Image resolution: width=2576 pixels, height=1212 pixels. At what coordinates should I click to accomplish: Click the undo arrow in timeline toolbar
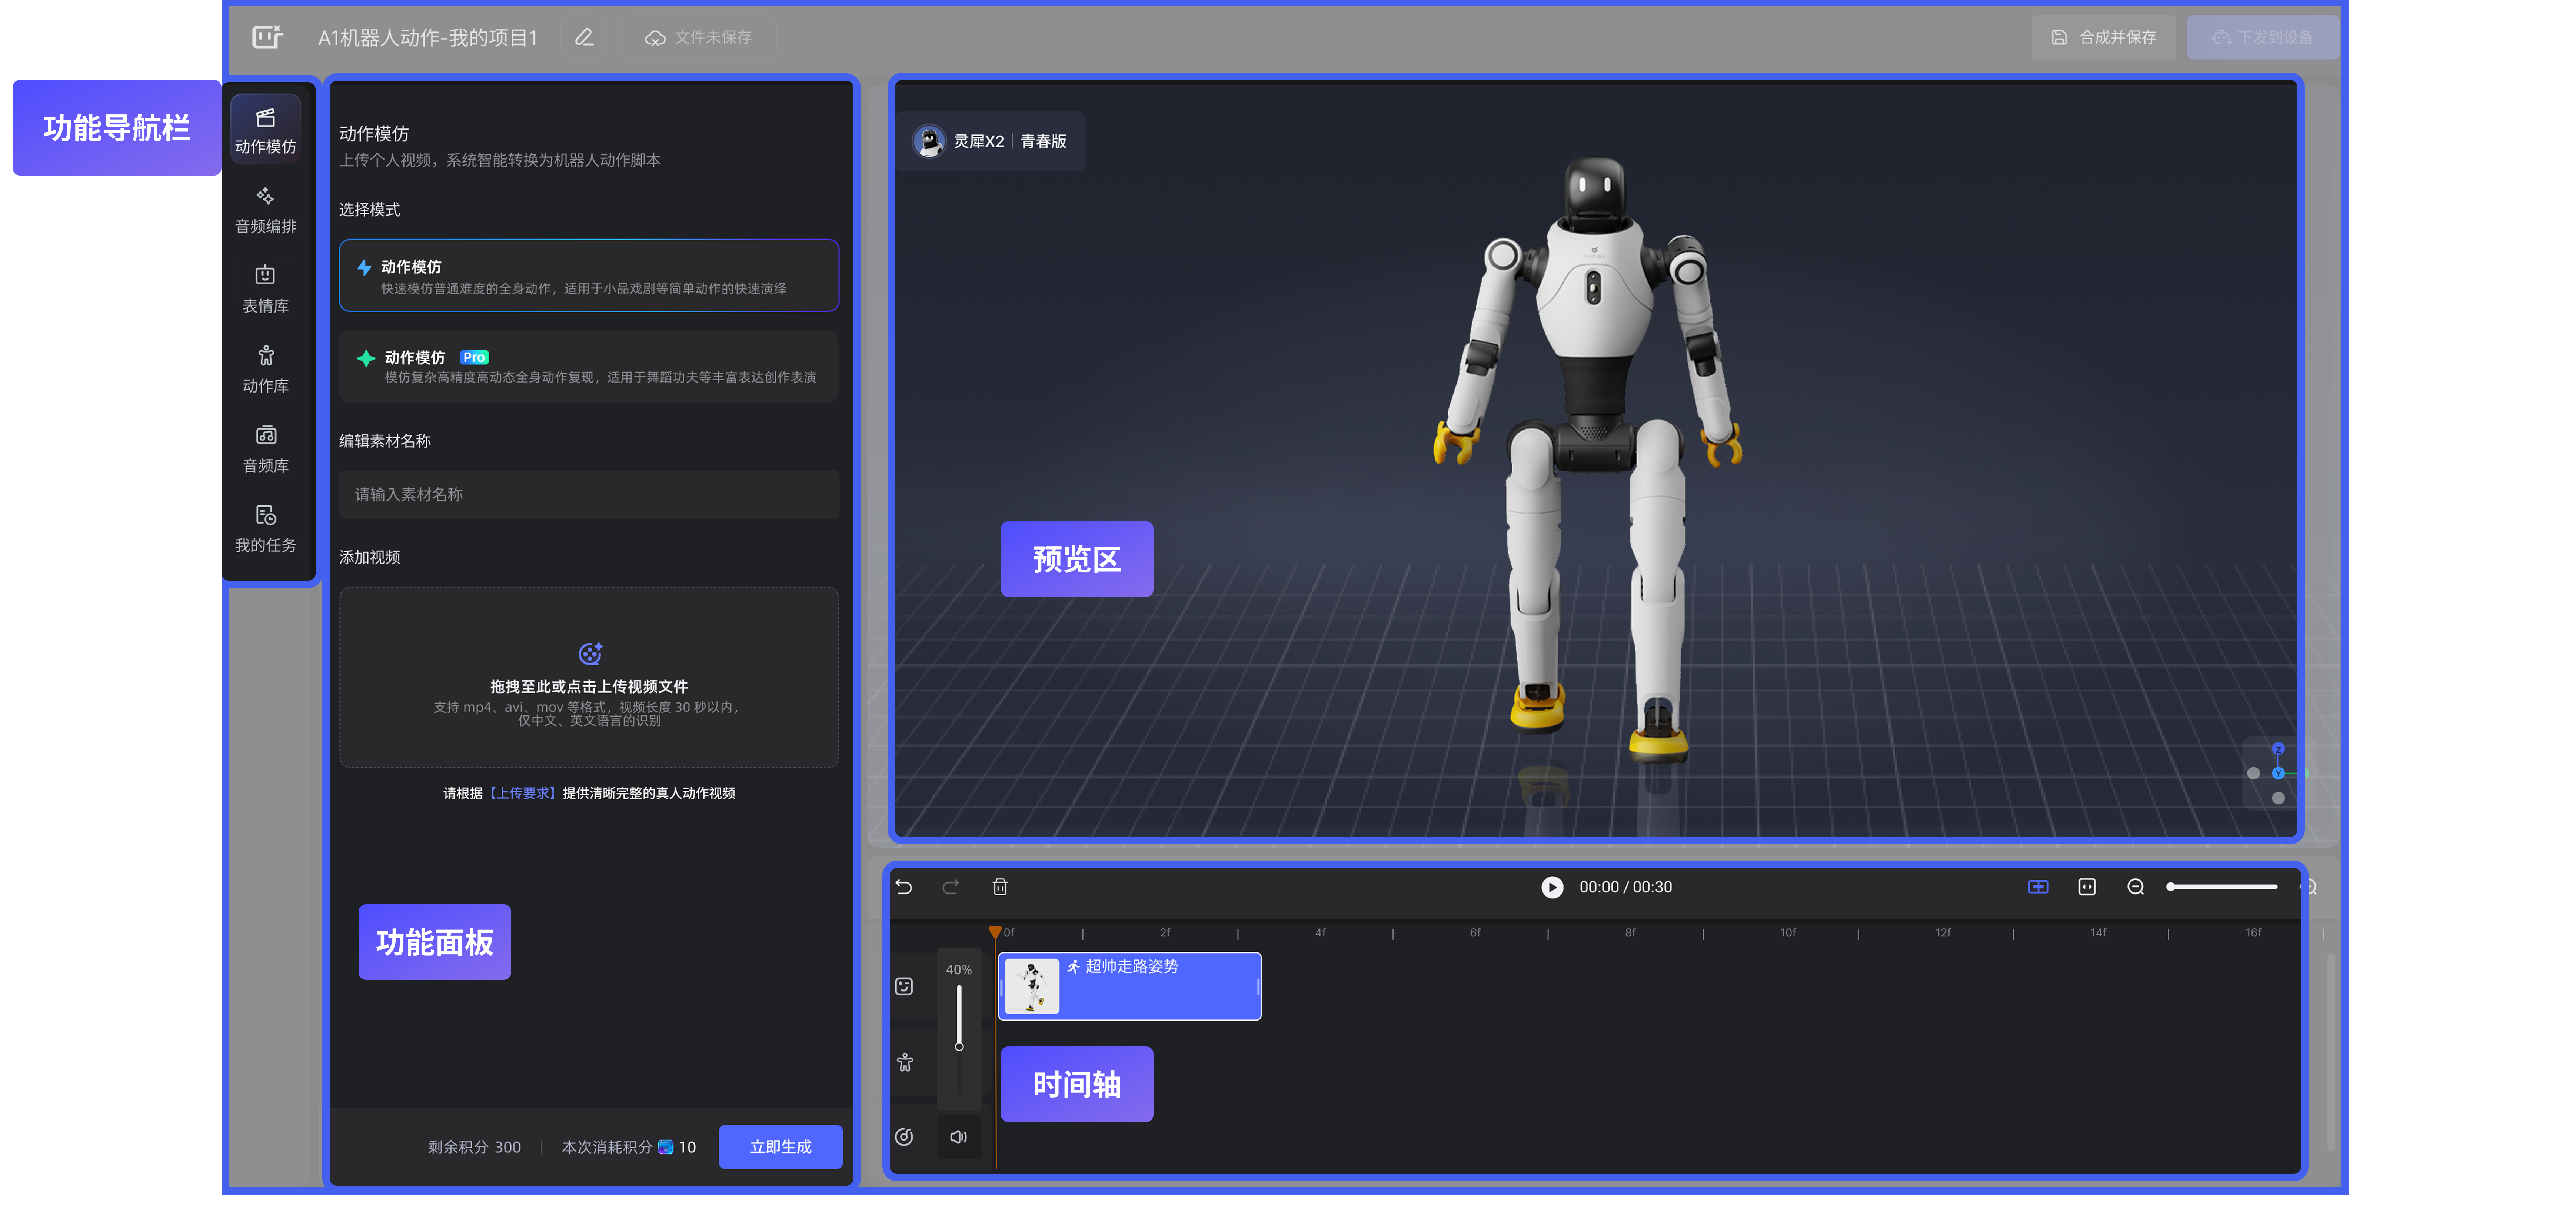coord(904,887)
